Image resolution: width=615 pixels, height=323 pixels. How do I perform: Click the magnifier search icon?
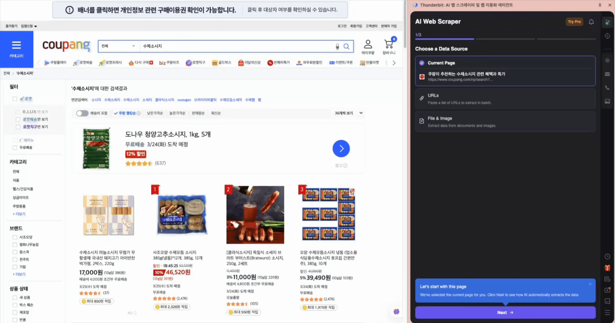pyautogui.click(x=346, y=46)
